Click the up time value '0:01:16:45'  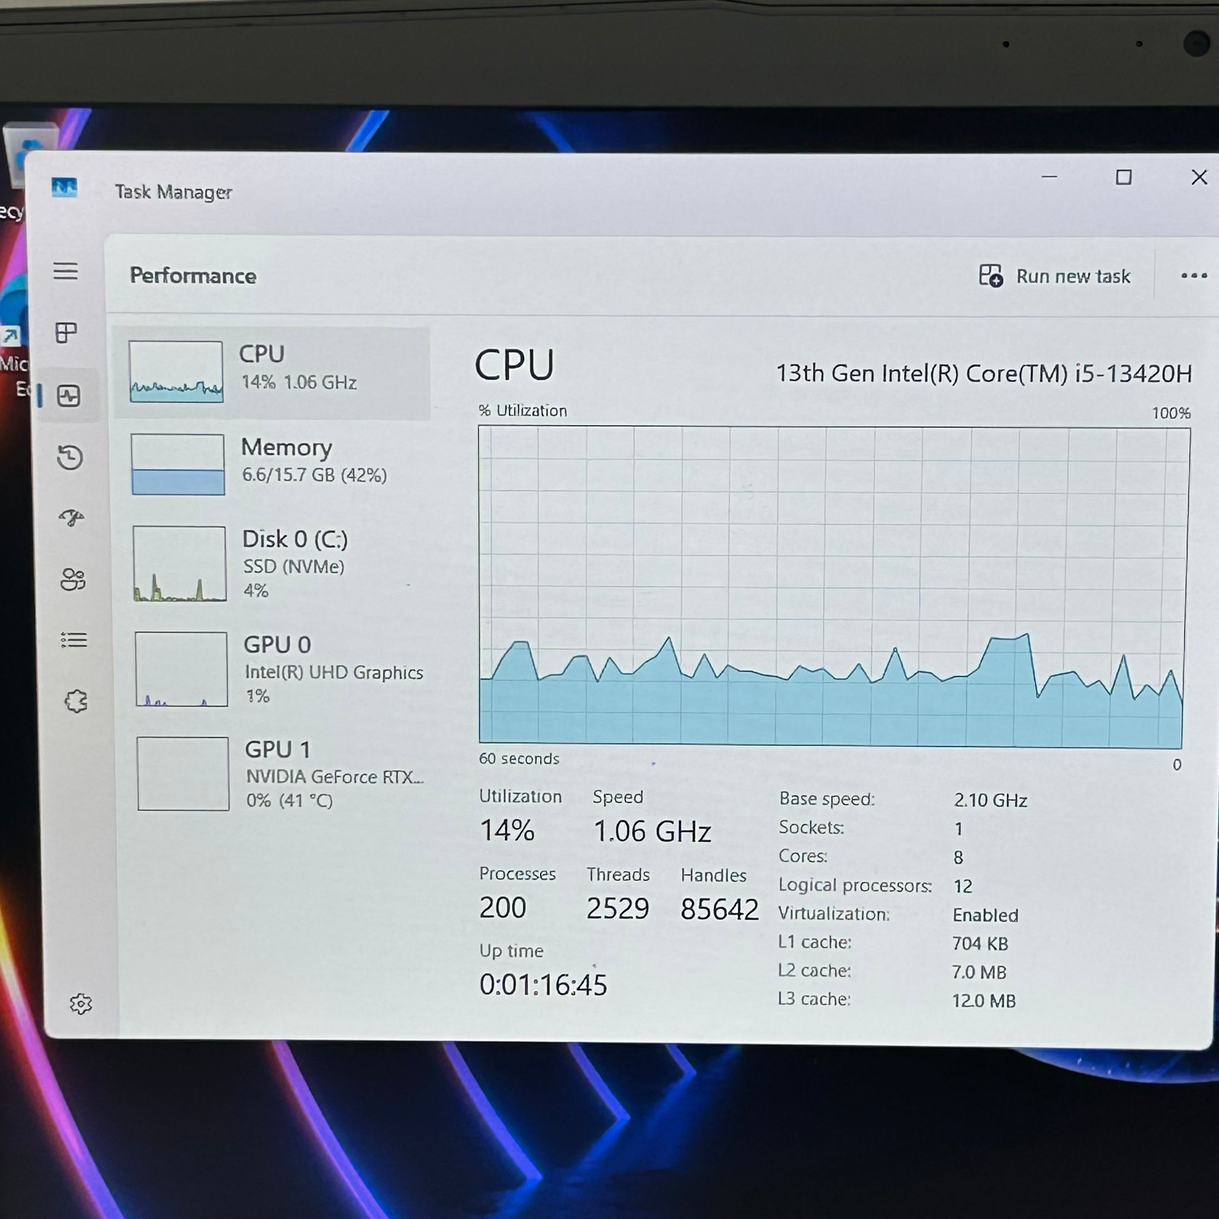(x=543, y=984)
